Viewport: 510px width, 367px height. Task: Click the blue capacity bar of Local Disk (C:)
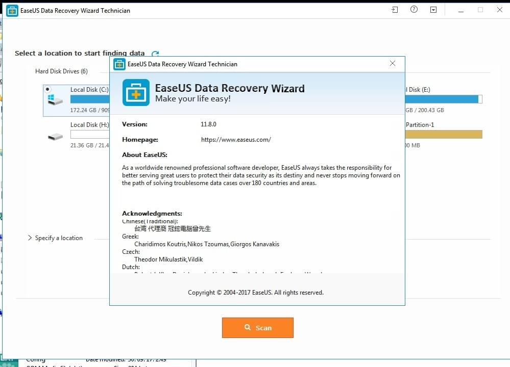click(x=89, y=98)
